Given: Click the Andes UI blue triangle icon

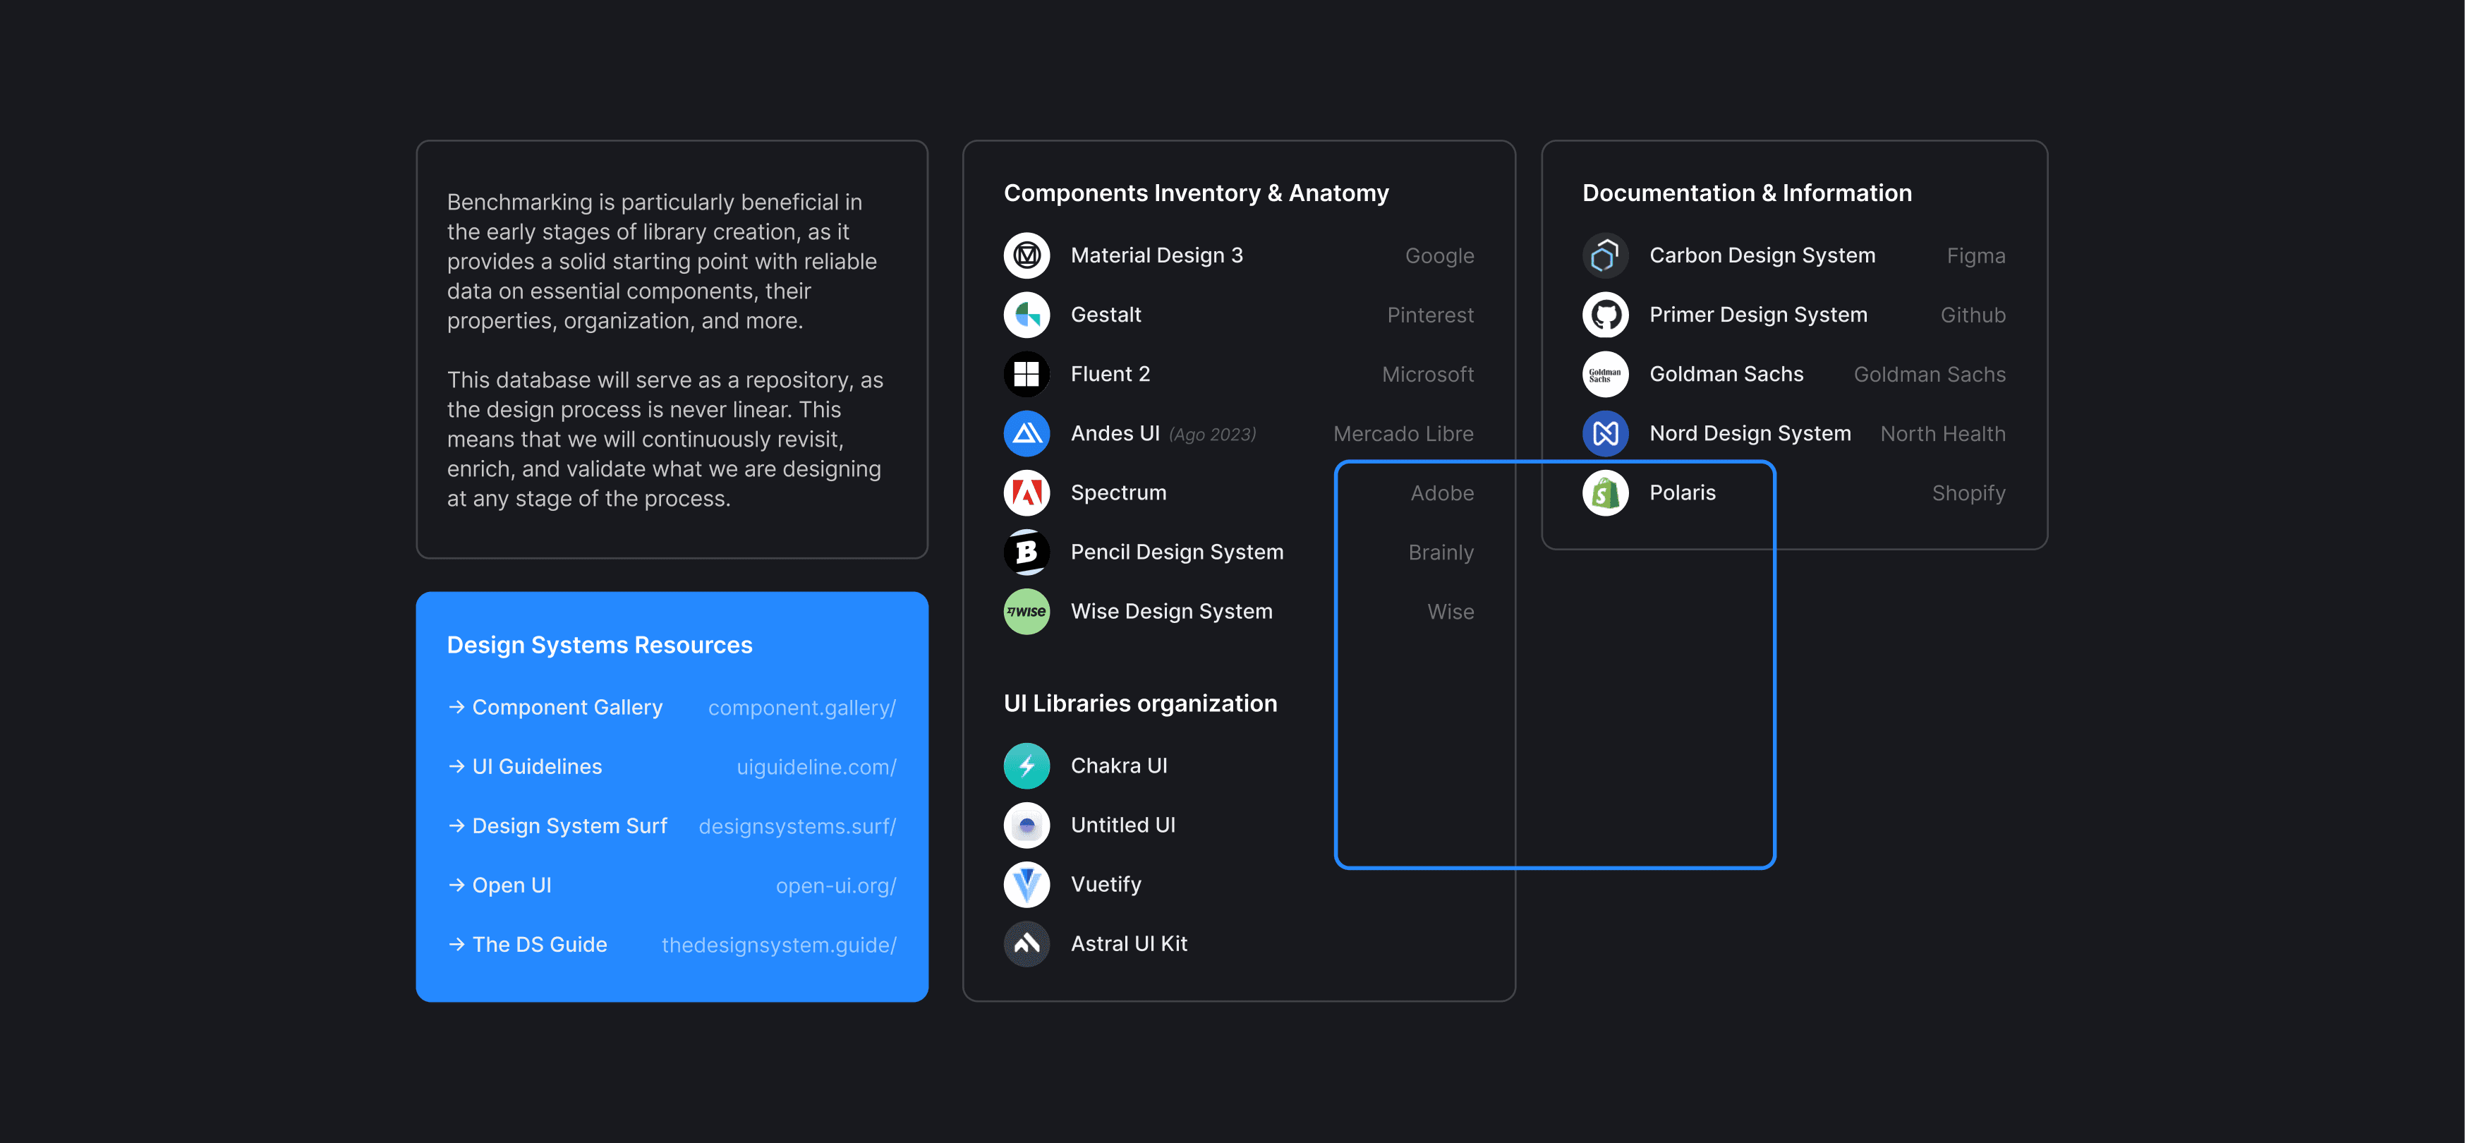Looking at the screenshot, I should pyautogui.click(x=1026, y=434).
